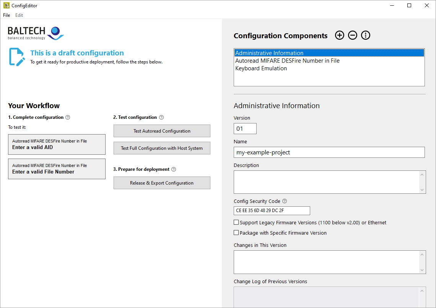Click the help icon beside Test configuration
The width and height of the screenshot is (436, 308).
coord(161,117)
